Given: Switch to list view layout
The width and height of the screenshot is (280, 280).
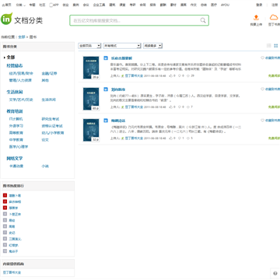Looking at the screenshot, I should pos(269,46).
